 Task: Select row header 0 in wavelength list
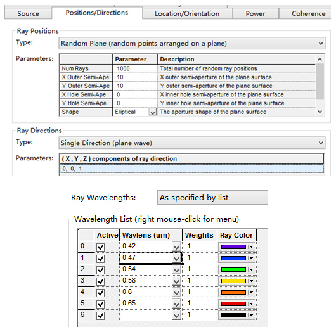tap(86, 246)
